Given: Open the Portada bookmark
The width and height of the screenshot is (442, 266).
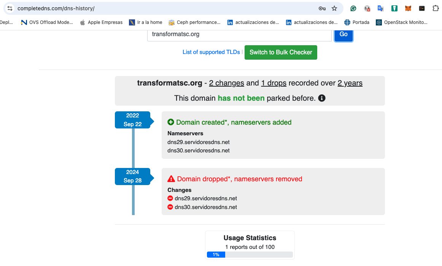Looking at the screenshot, I should point(356,22).
